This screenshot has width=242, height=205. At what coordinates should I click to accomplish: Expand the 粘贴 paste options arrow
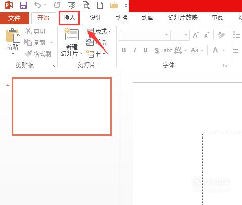[x=13, y=54]
